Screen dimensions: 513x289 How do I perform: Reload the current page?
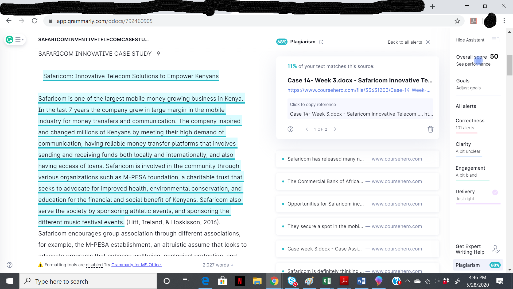tap(34, 21)
